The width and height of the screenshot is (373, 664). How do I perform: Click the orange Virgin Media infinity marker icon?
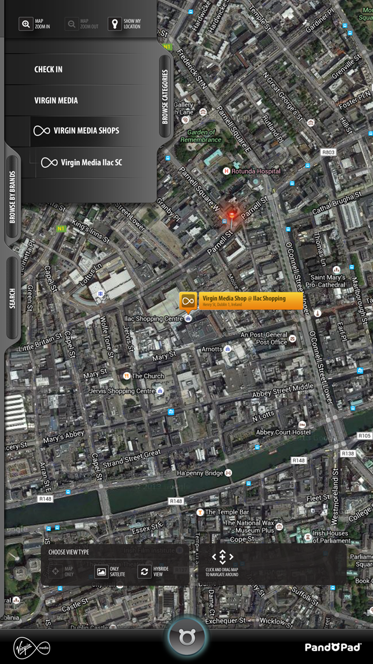click(188, 301)
